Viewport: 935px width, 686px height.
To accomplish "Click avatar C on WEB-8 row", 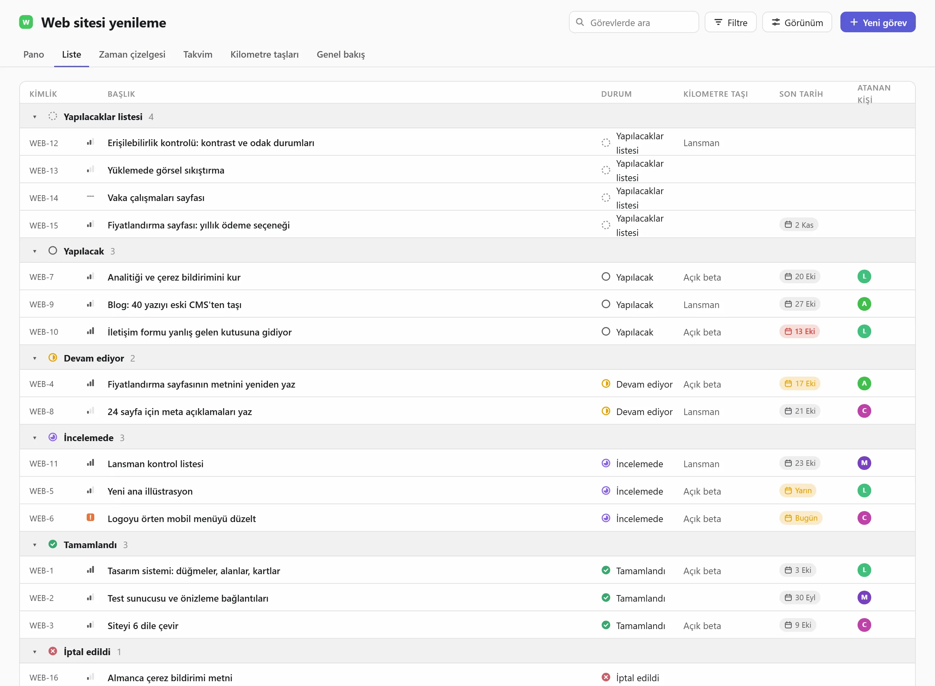I will (x=864, y=411).
